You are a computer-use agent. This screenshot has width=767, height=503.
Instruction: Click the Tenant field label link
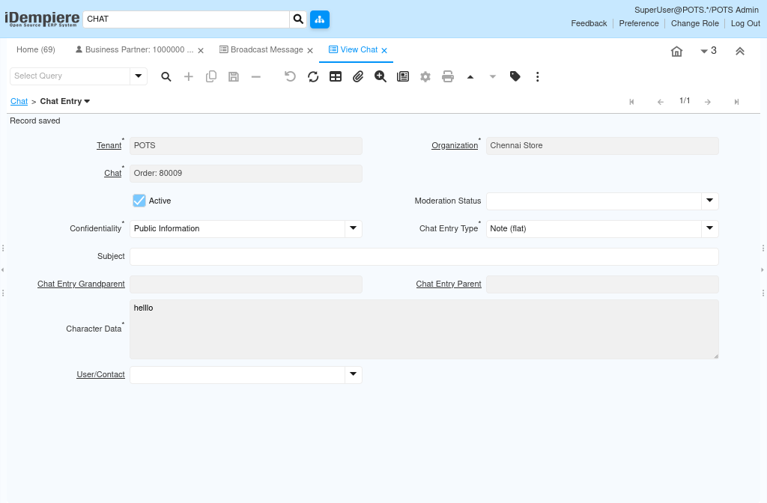[x=109, y=146]
